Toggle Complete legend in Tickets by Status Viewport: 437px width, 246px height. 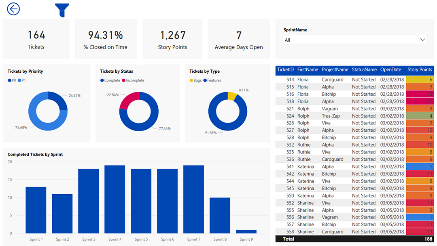[x=110, y=80]
